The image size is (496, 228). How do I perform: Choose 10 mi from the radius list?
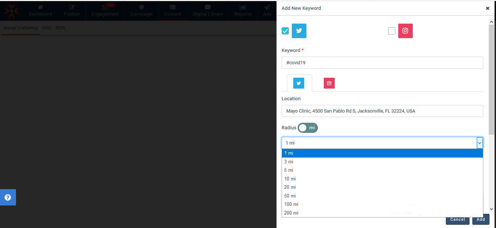(x=290, y=179)
